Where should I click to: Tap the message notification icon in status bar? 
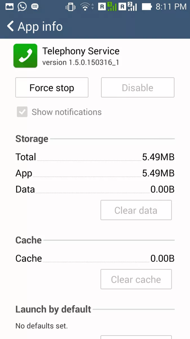35,7
